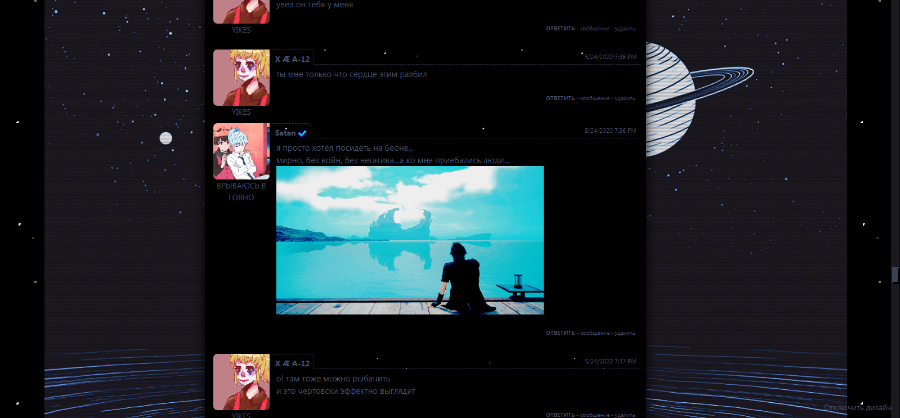This screenshot has height=418, width=900.
Task: Reply to the 'сердце этим разбил' comment
Action: (560, 98)
